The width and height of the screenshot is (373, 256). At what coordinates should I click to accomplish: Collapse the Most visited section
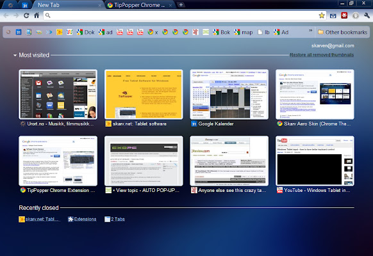pyautogui.click(x=15, y=55)
